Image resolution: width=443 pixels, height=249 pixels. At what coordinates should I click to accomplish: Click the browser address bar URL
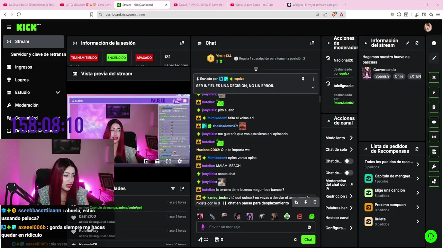click(125, 15)
